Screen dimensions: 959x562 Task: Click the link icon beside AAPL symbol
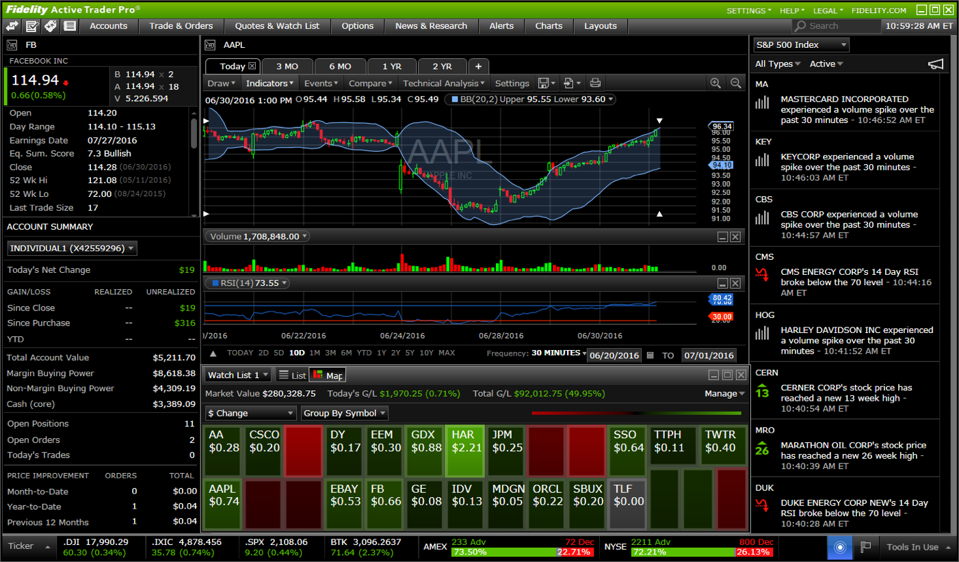(211, 45)
